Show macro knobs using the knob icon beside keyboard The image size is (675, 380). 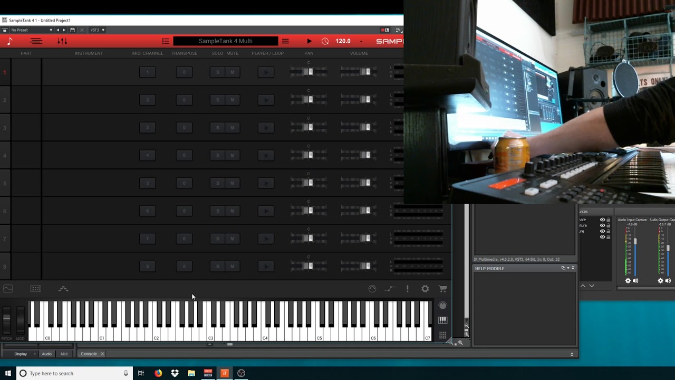tap(442, 306)
